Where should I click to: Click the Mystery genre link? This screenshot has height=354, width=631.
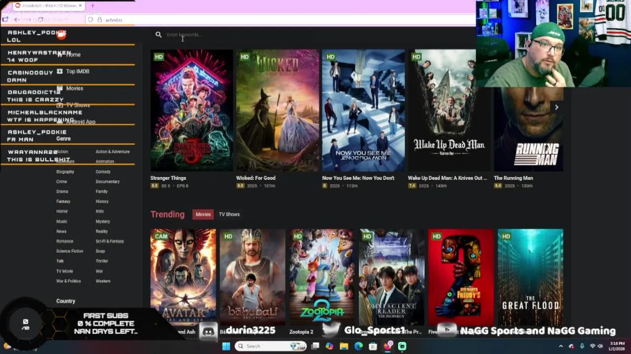tap(103, 222)
